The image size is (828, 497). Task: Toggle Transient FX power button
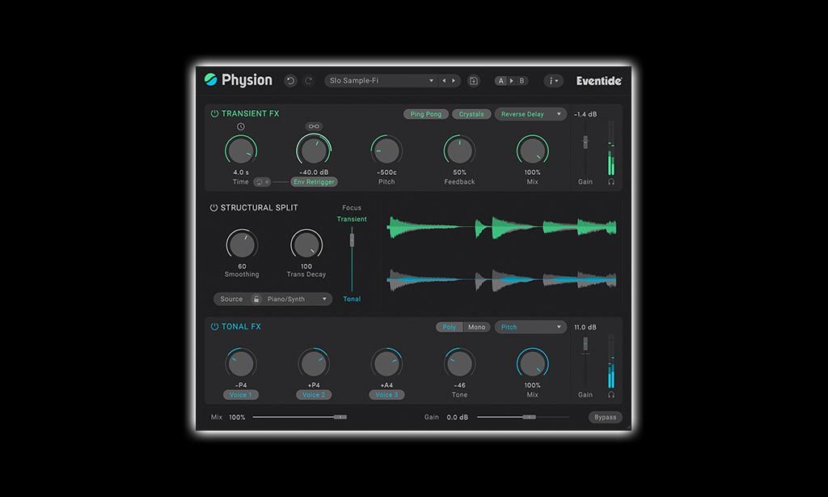(214, 113)
